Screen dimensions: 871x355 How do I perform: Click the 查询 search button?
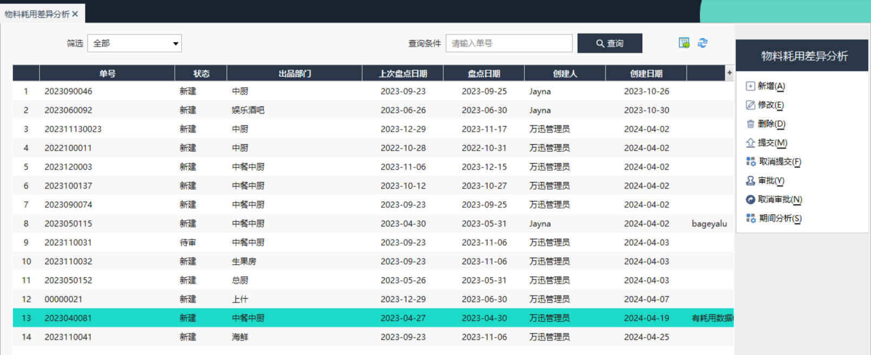tap(610, 43)
